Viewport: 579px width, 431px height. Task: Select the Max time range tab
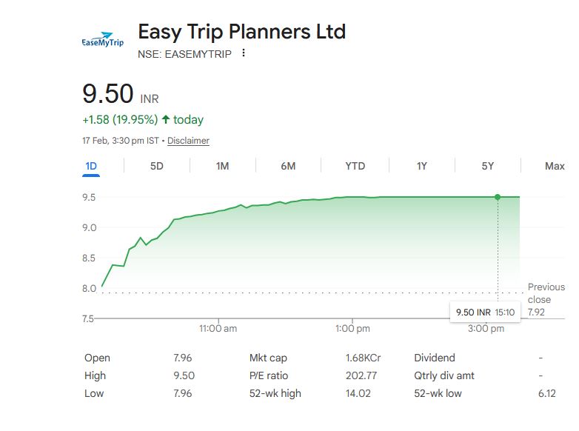tap(555, 166)
